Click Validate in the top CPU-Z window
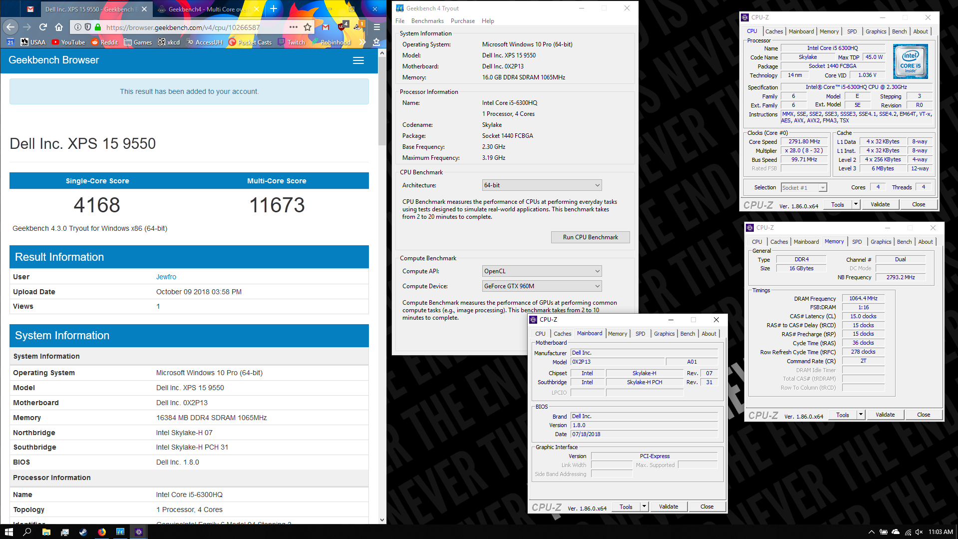This screenshot has width=958, height=539. (880, 204)
